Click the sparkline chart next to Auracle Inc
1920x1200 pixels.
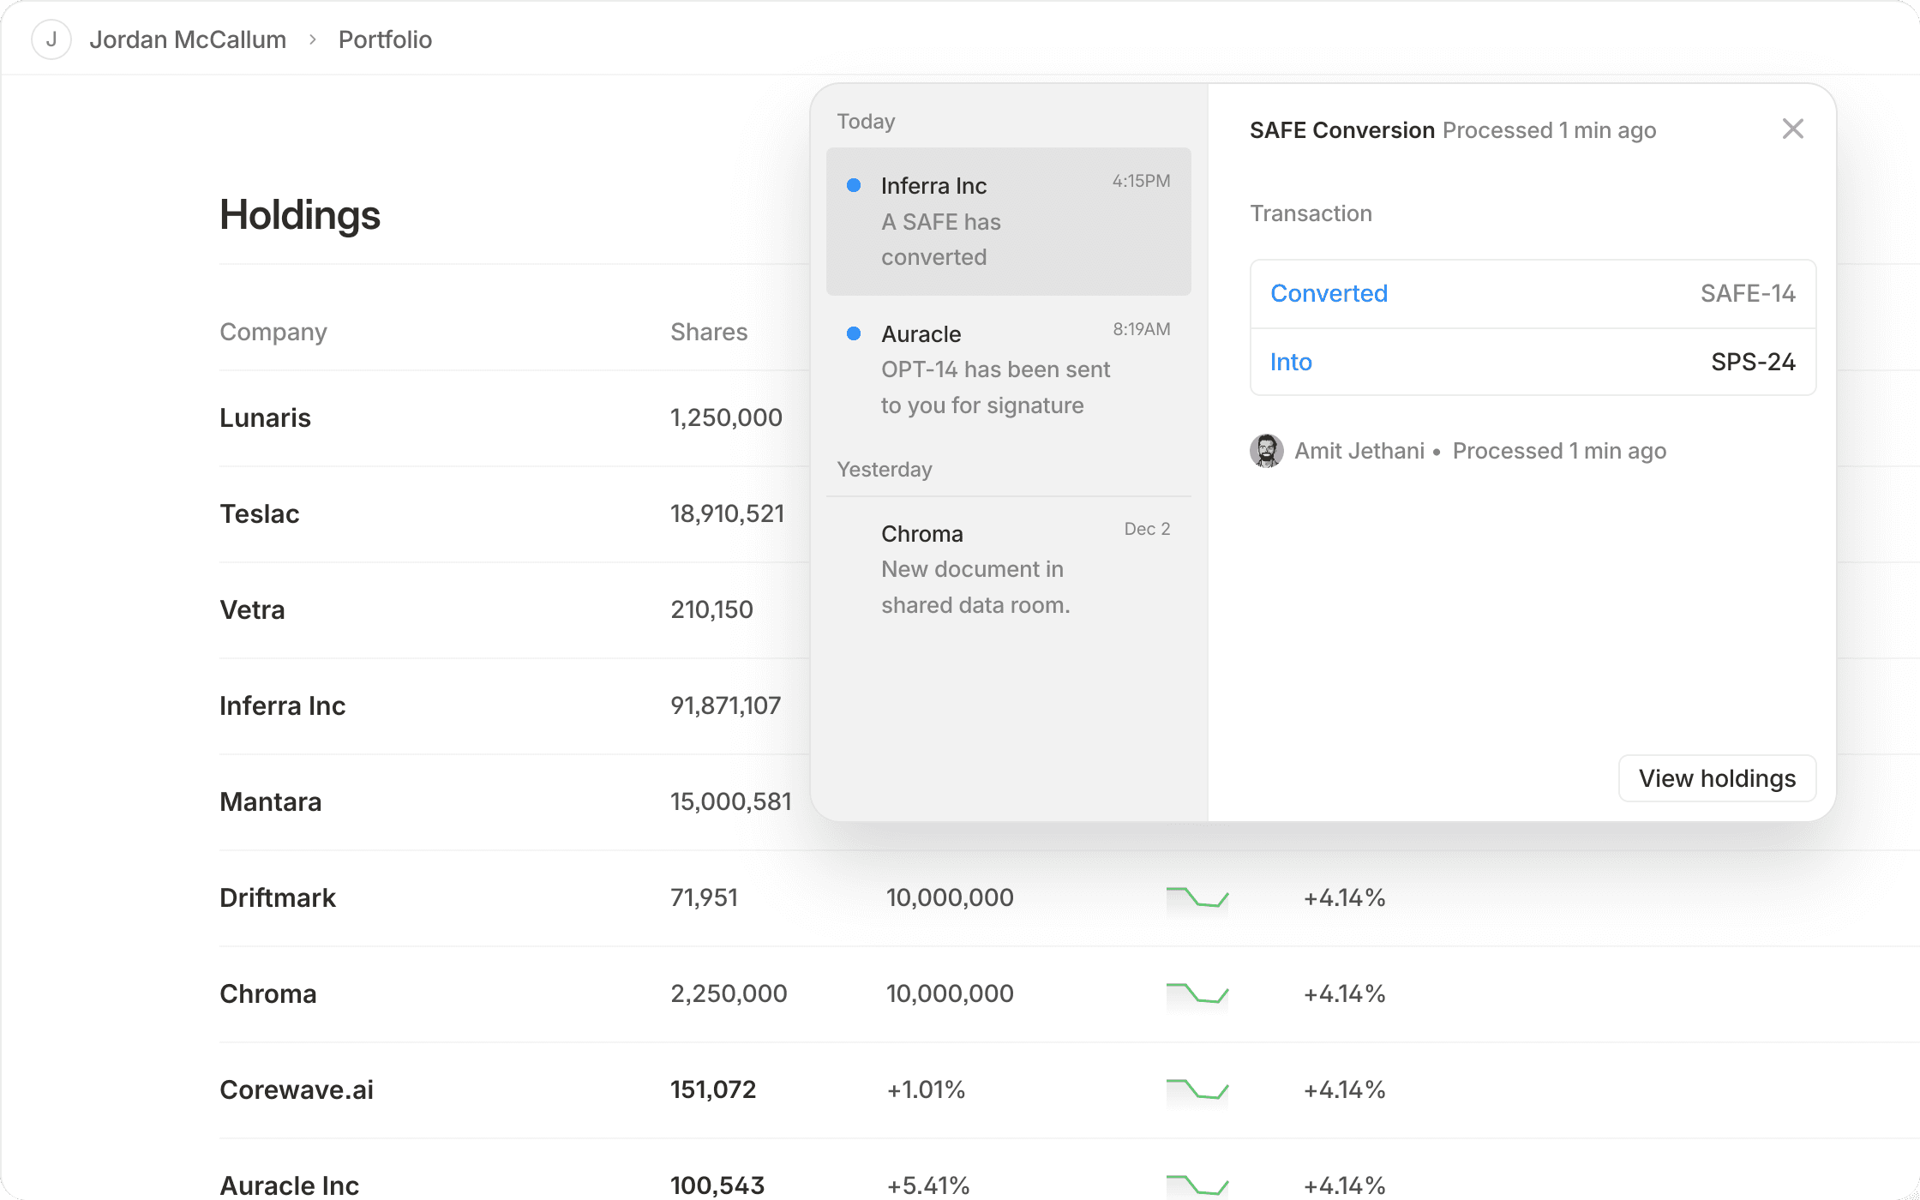1197,1185
